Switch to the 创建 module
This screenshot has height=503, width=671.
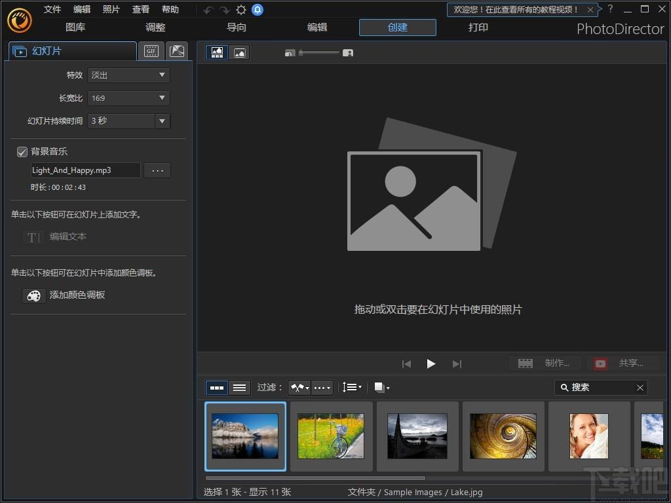[x=398, y=28]
